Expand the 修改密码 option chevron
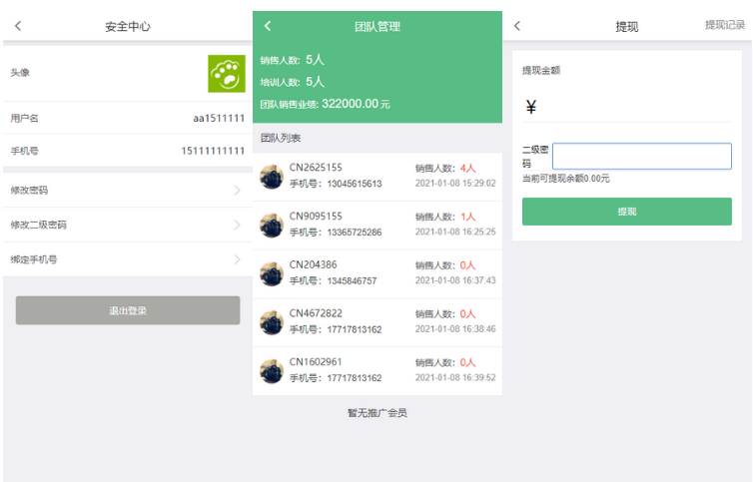Viewport: 753px width, 482px height. click(237, 190)
